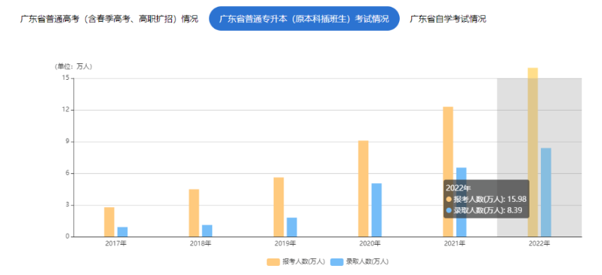602x275 pixels.
Task: Click the 2020年 axis label
Action: 370,243
